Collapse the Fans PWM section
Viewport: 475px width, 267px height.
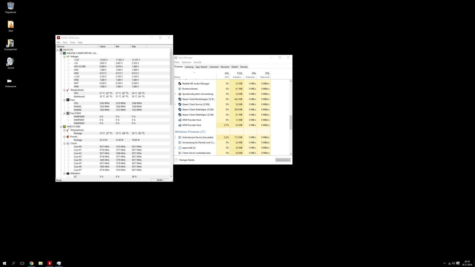(x=64, y=113)
